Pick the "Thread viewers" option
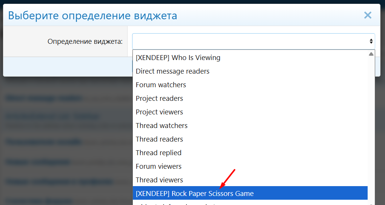 [x=159, y=180]
